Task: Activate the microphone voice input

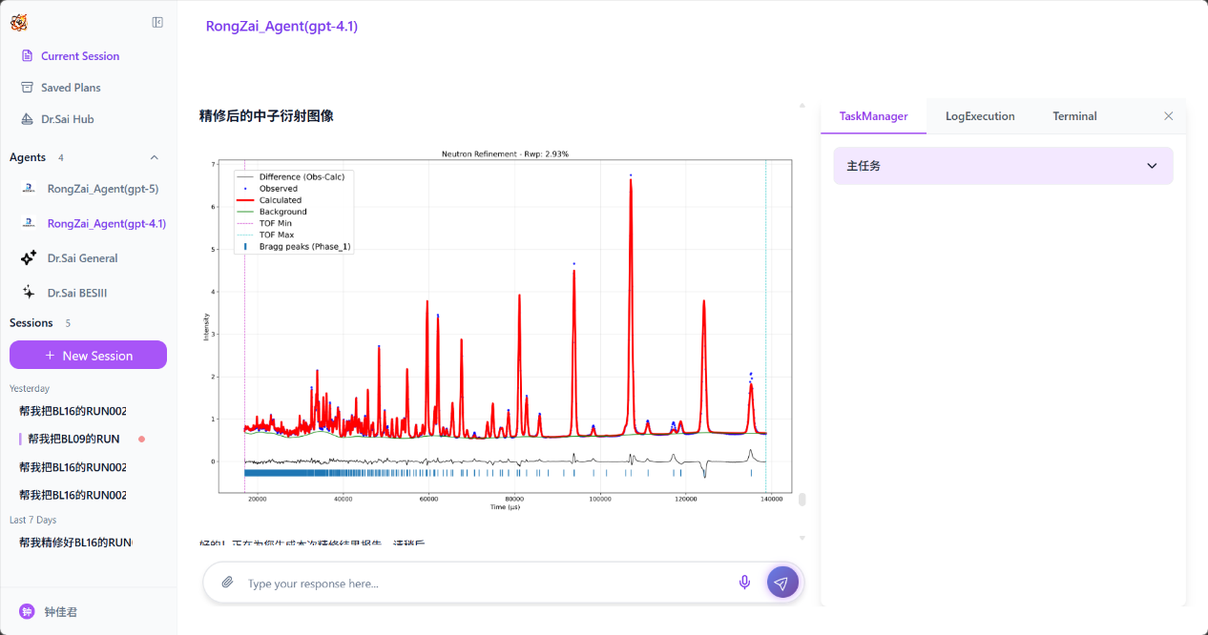Action: point(744,583)
